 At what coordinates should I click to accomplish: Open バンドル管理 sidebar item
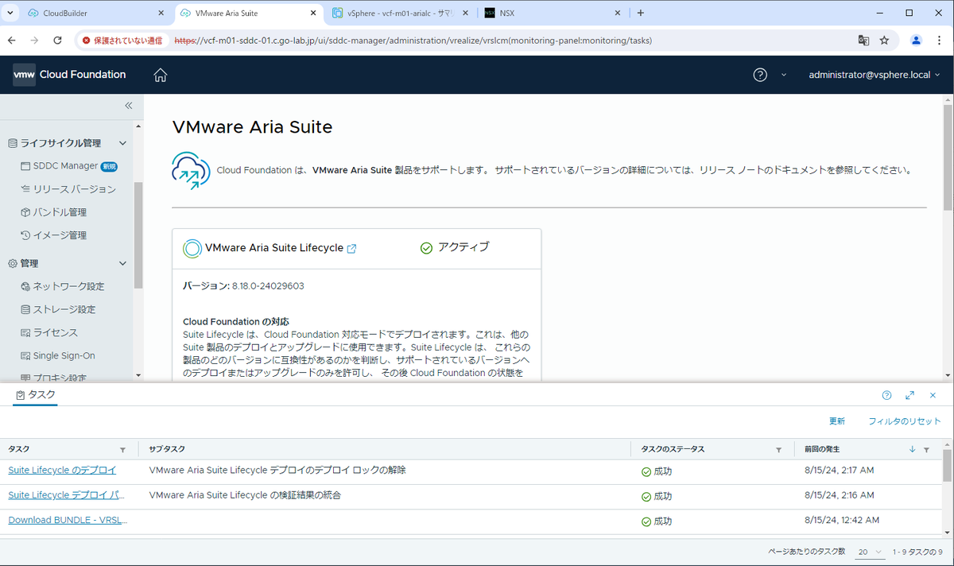54,212
